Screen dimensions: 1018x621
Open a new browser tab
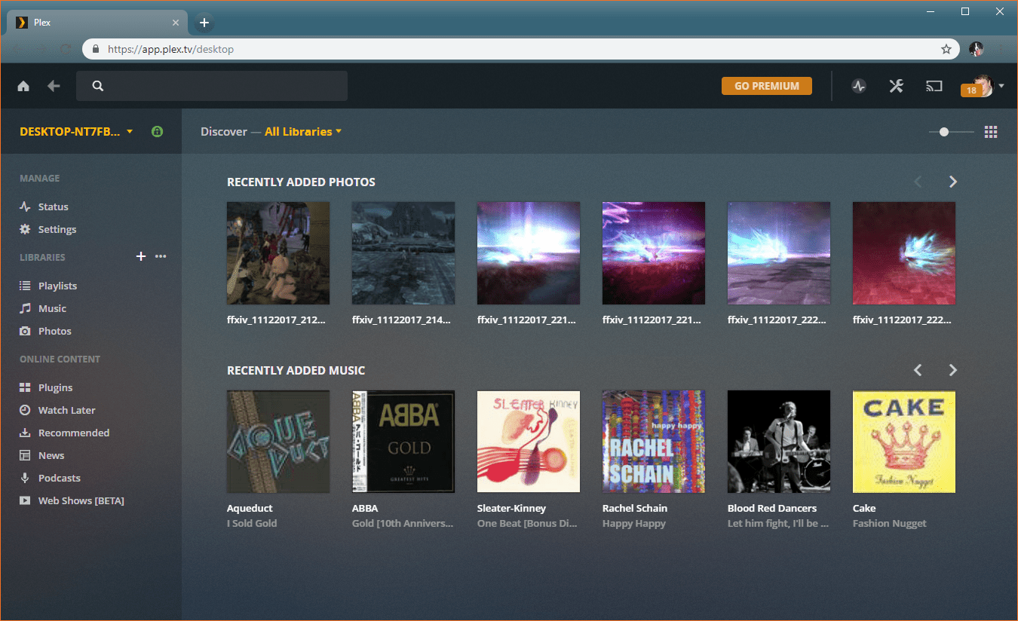tap(204, 22)
